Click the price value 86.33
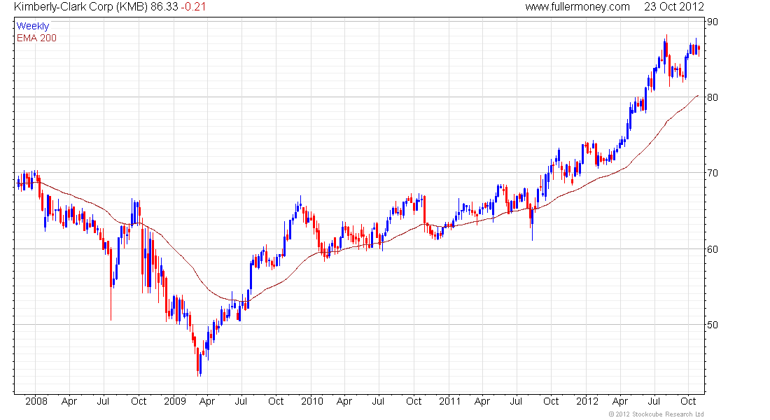Viewport: 770px width, 420px height. pyautogui.click(x=164, y=7)
